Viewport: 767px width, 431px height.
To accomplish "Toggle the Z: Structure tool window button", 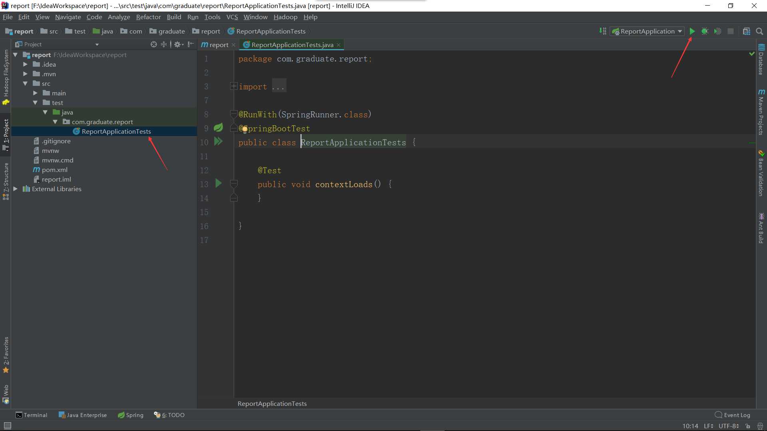I will (x=6, y=182).
